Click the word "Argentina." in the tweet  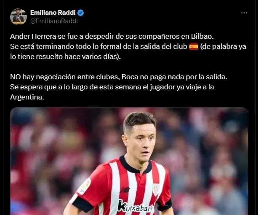pyautogui.click(x=27, y=97)
